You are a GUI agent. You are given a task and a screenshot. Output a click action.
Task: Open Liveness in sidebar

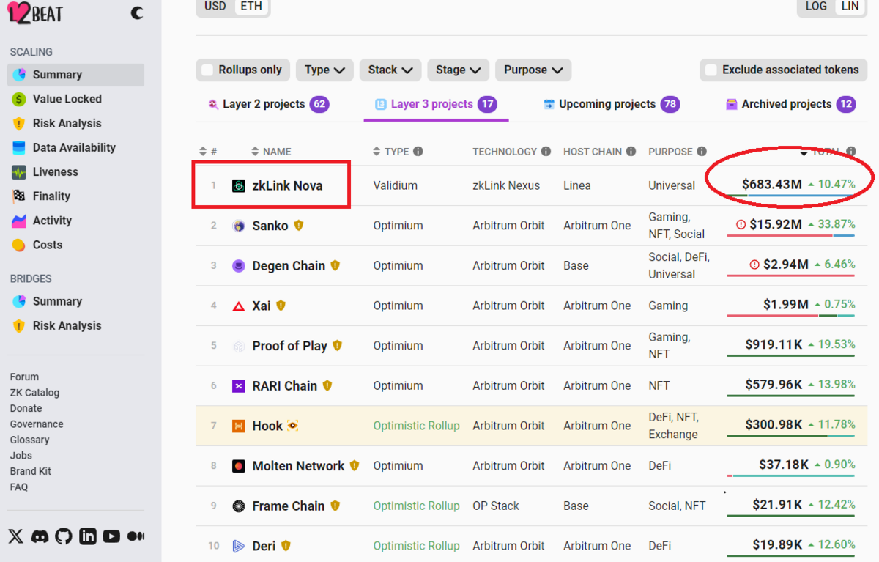(76, 171)
